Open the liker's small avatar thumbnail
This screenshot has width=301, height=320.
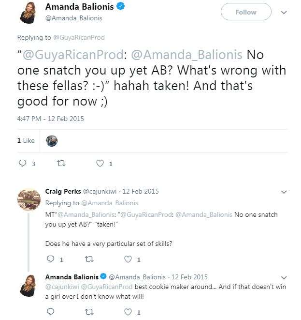coord(52,140)
